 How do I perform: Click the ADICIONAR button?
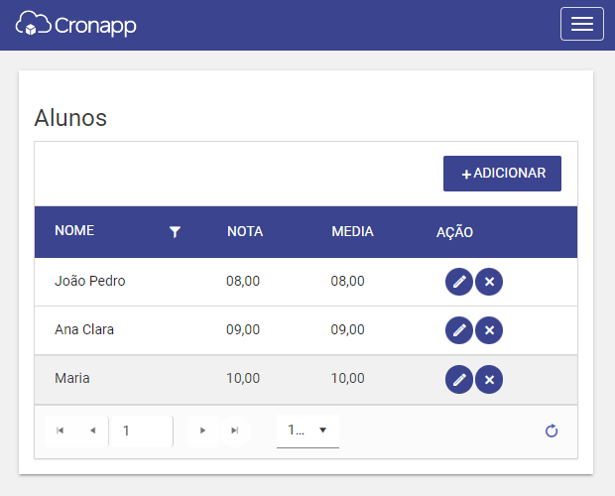click(502, 174)
